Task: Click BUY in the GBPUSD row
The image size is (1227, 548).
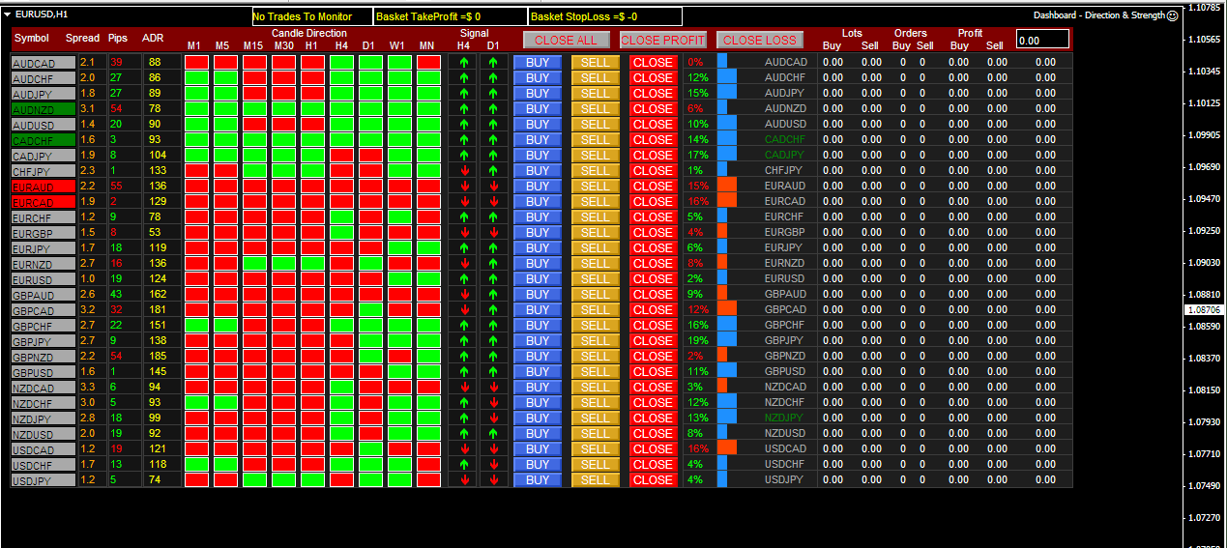Action: pyautogui.click(x=538, y=371)
